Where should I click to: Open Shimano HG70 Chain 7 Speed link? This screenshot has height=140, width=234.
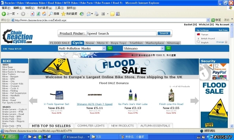(95, 104)
